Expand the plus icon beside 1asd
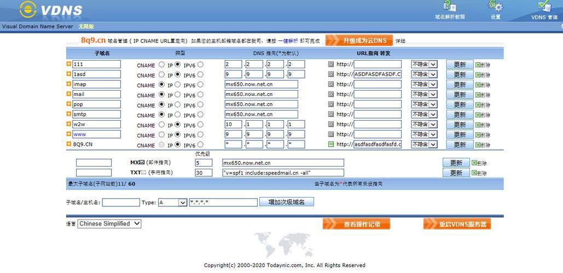The width and height of the screenshot is (563, 273). point(69,74)
